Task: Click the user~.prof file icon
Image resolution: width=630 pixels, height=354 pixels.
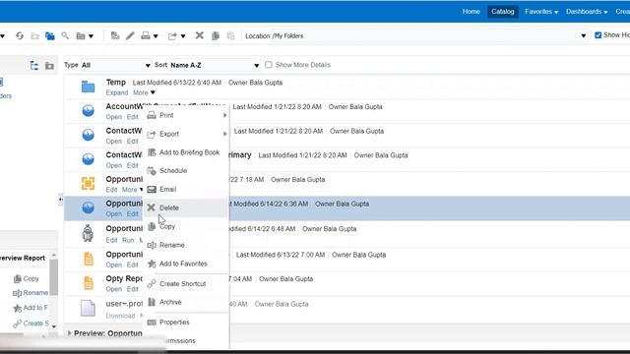Action: pyautogui.click(x=88, y=308)
